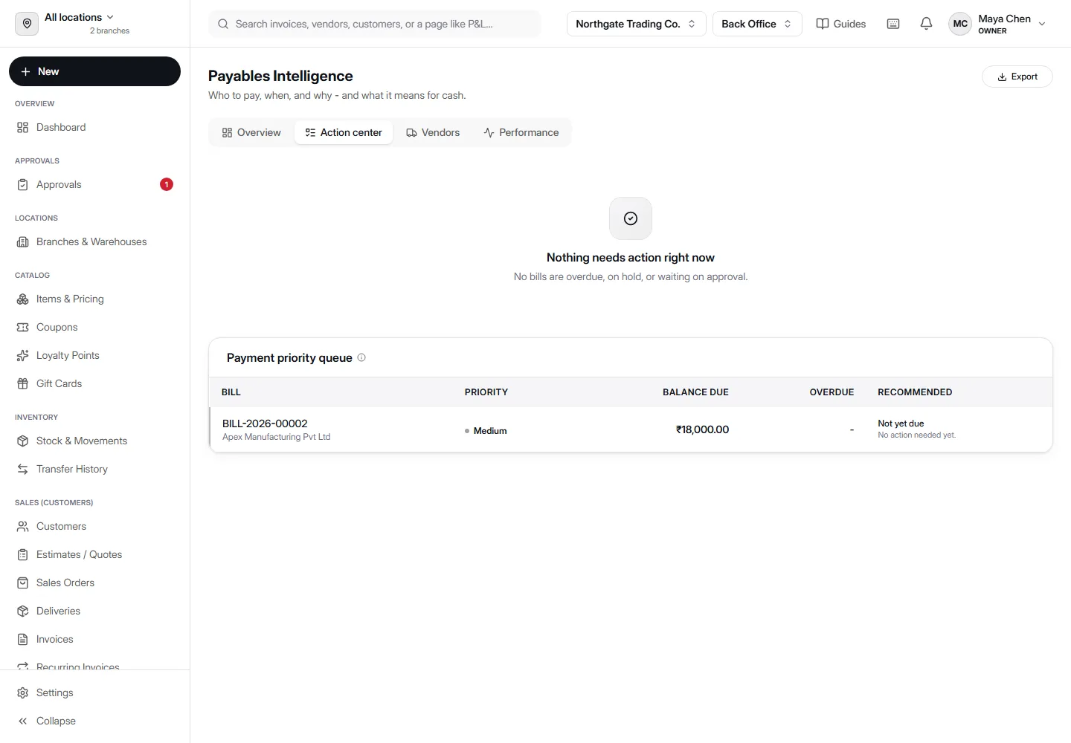Click the info icon beside Payment priority queue
This screenshot has width=1071, height=743.
pos(361,357)
